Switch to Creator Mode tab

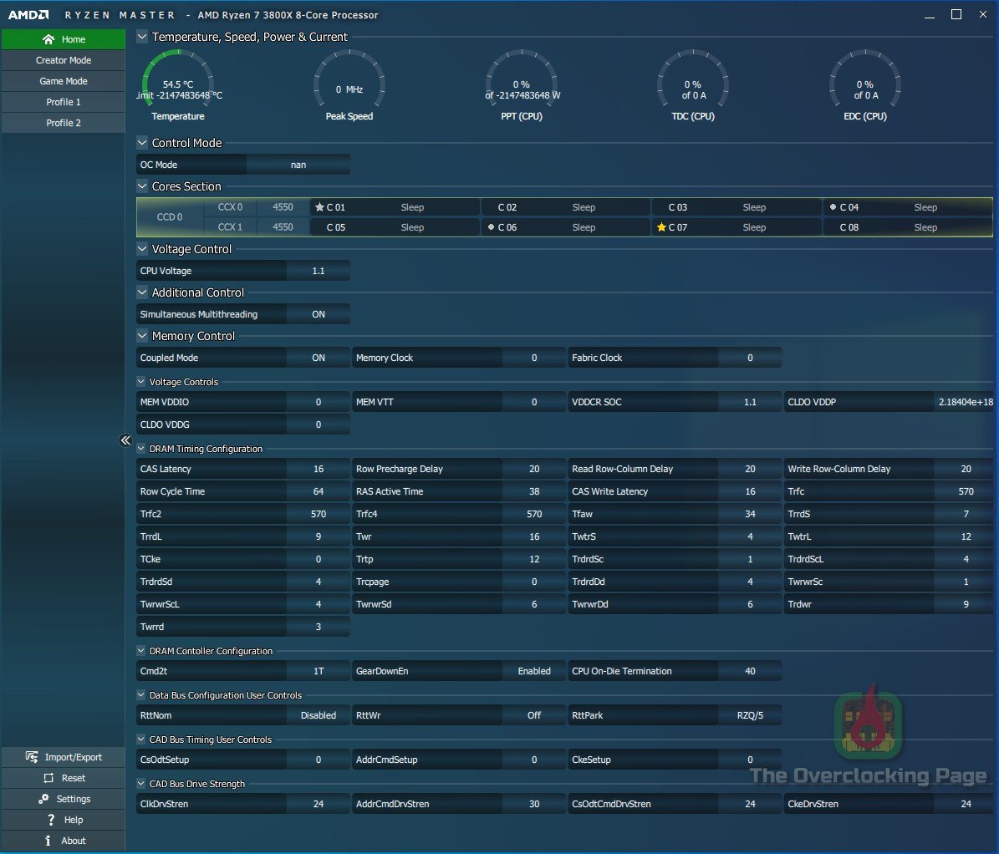(x=64, y=60)
